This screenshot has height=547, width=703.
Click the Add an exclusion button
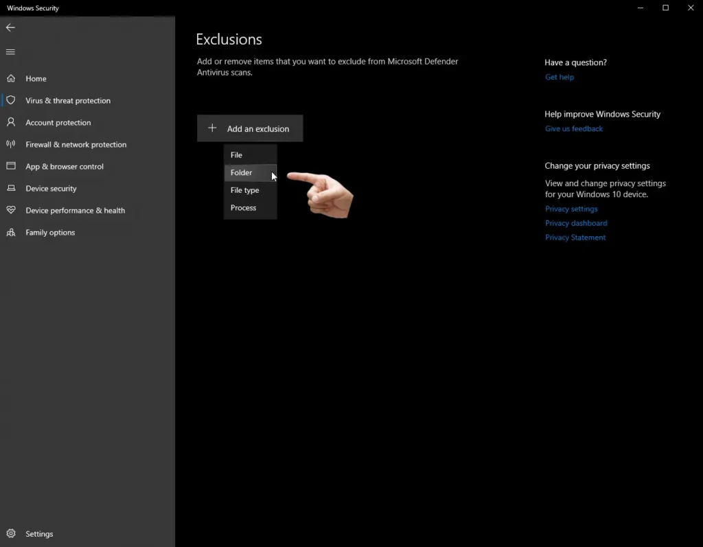250,128
